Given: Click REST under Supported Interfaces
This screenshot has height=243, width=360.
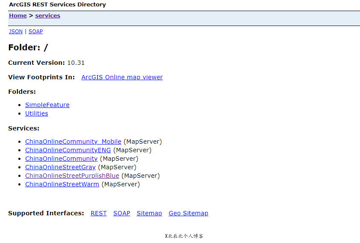Looking at the screenshot, I should pyautogui.click(x=99, y=213).
